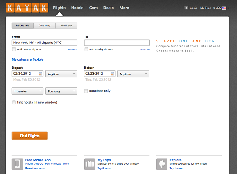Screen dimensions: 237x174
Task: Click the Facebook login icon
Action: pos(186,8)
